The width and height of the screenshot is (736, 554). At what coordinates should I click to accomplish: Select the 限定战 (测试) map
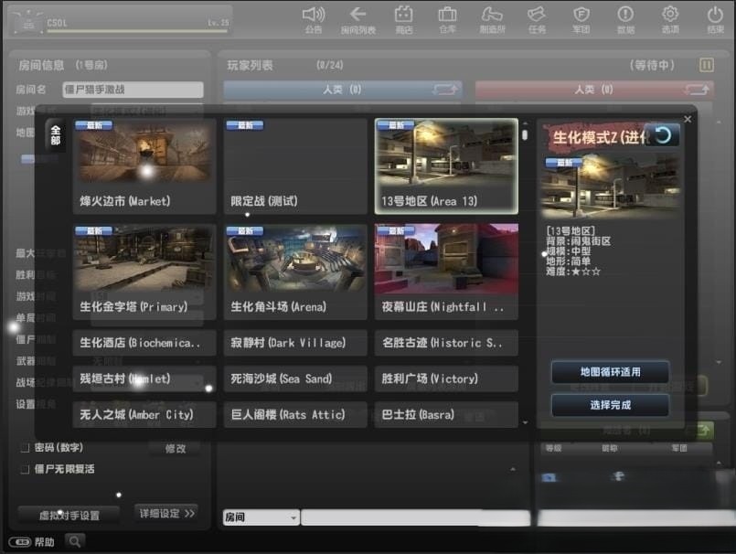pyautogui.click(x=295, y=166)
